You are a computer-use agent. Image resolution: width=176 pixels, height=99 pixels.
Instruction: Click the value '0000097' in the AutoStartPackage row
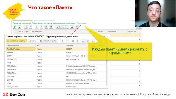click(x=69, y=49)
